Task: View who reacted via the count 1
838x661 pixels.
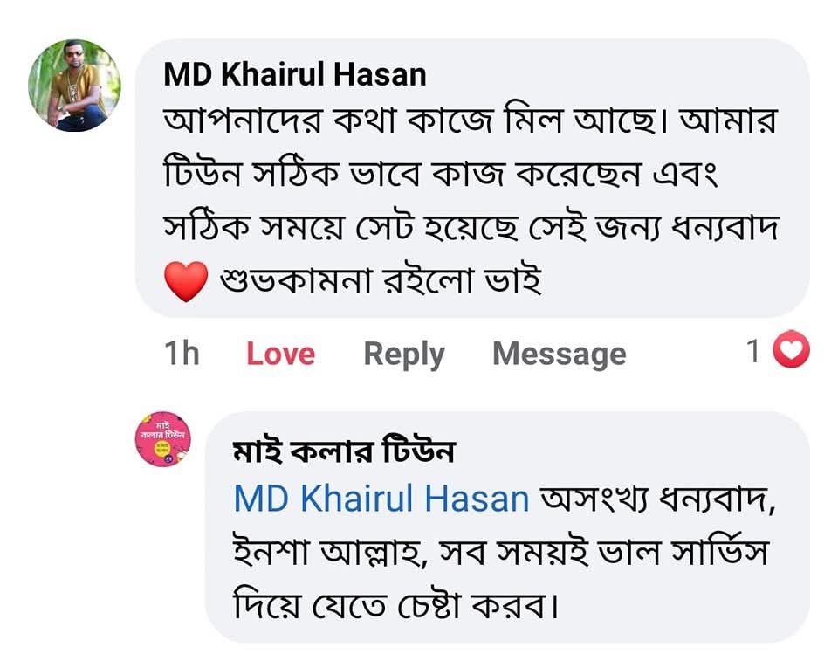Action: pos(753,351)
